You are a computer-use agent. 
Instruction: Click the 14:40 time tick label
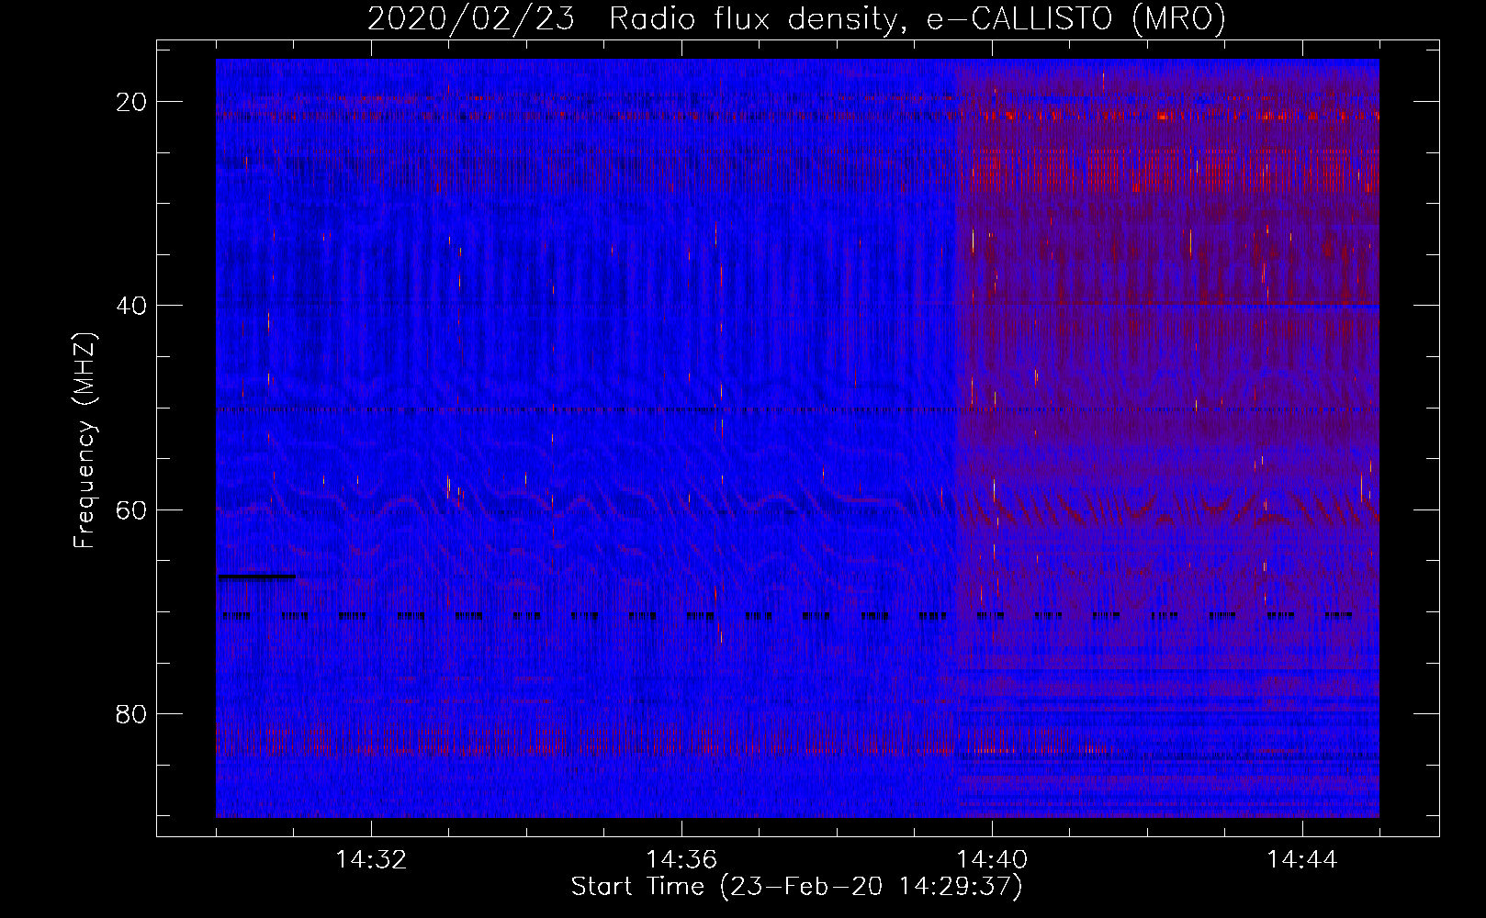click(x=992, y=860)
